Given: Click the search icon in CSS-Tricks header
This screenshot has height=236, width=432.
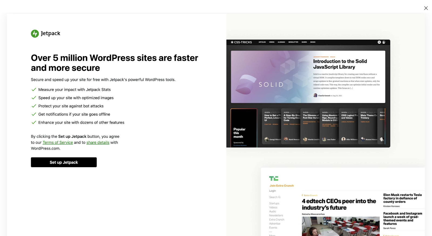Looking at the screenshot, I should (379, 42).
